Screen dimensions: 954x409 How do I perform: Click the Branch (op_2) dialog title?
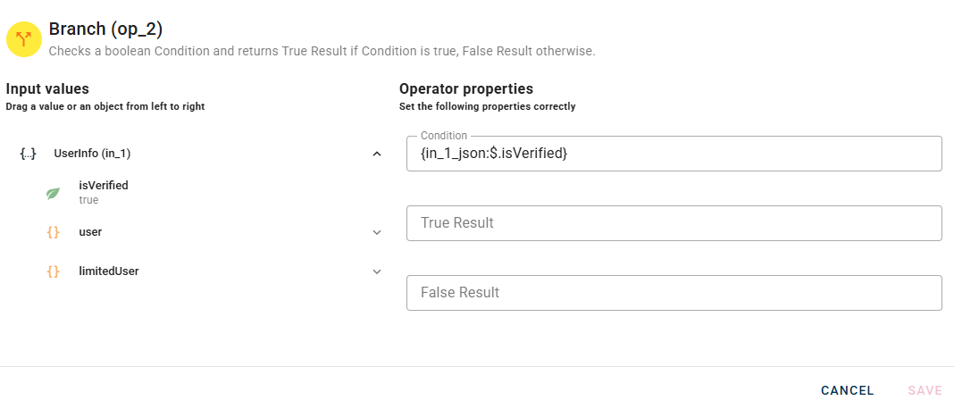click(105, 29)
